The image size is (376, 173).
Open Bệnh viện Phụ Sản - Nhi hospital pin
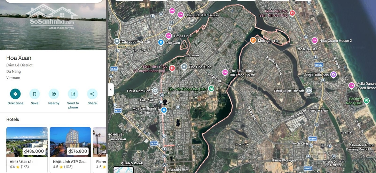[x=292, y=13]
